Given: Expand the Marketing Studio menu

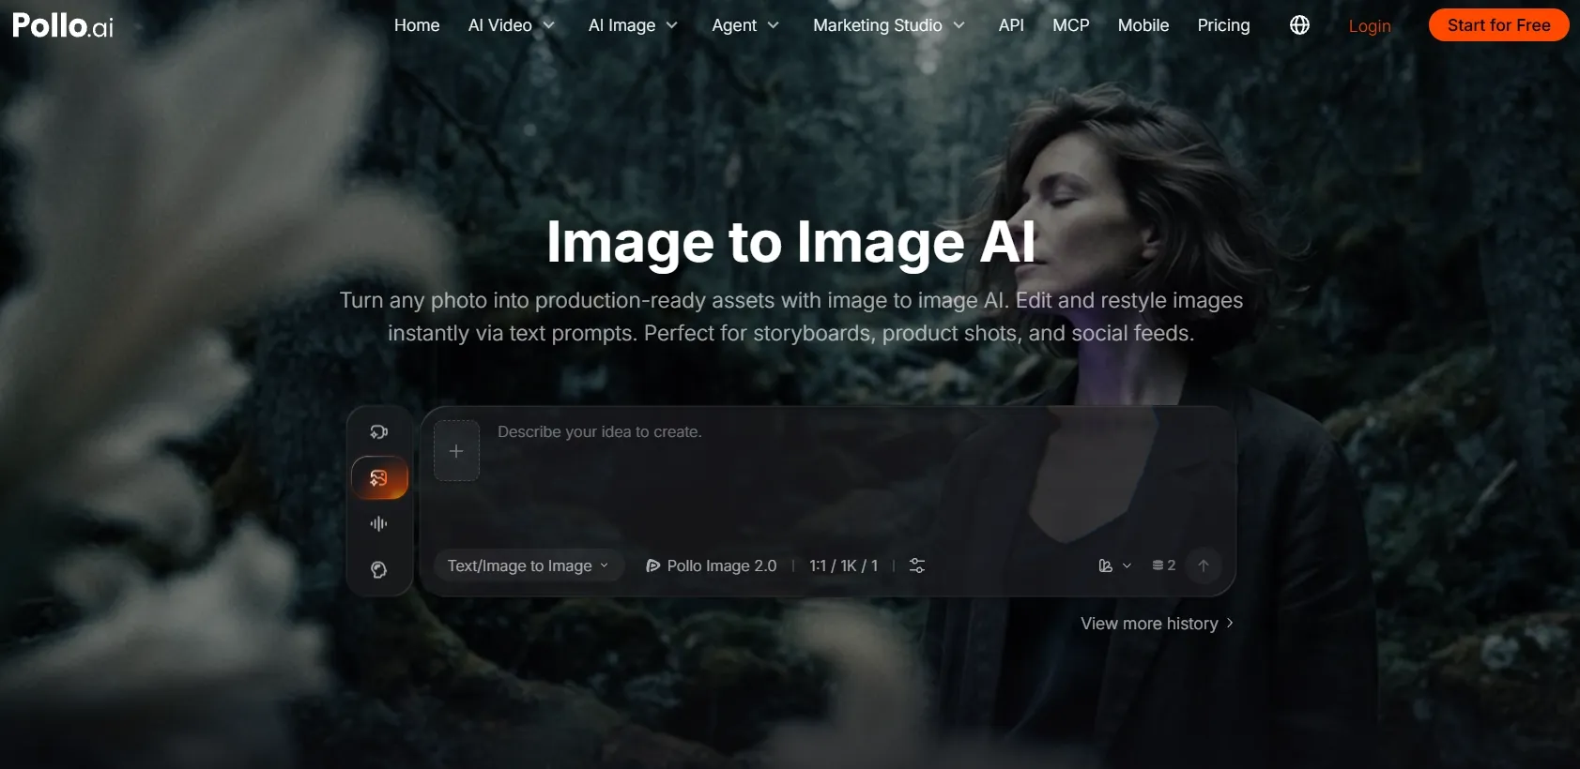Looking at the screenshot, I should pyautogui.click(x=889, y=25).
